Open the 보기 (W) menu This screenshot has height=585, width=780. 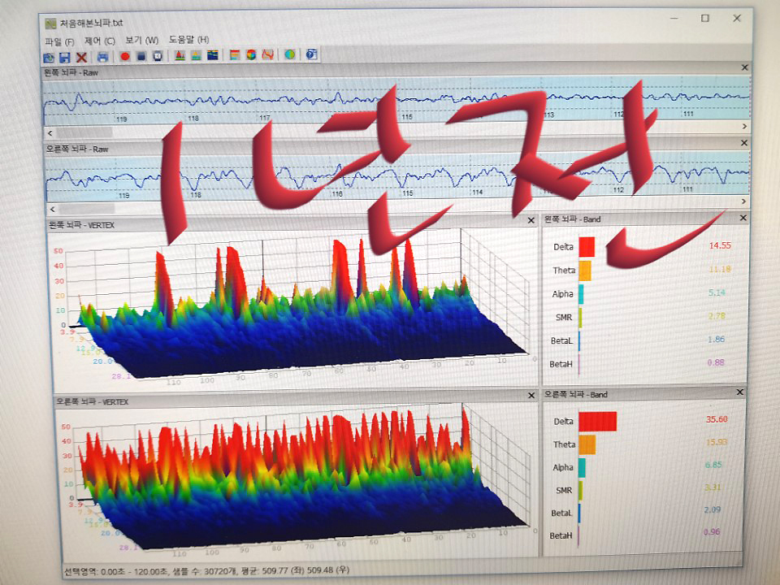point(141,40)
